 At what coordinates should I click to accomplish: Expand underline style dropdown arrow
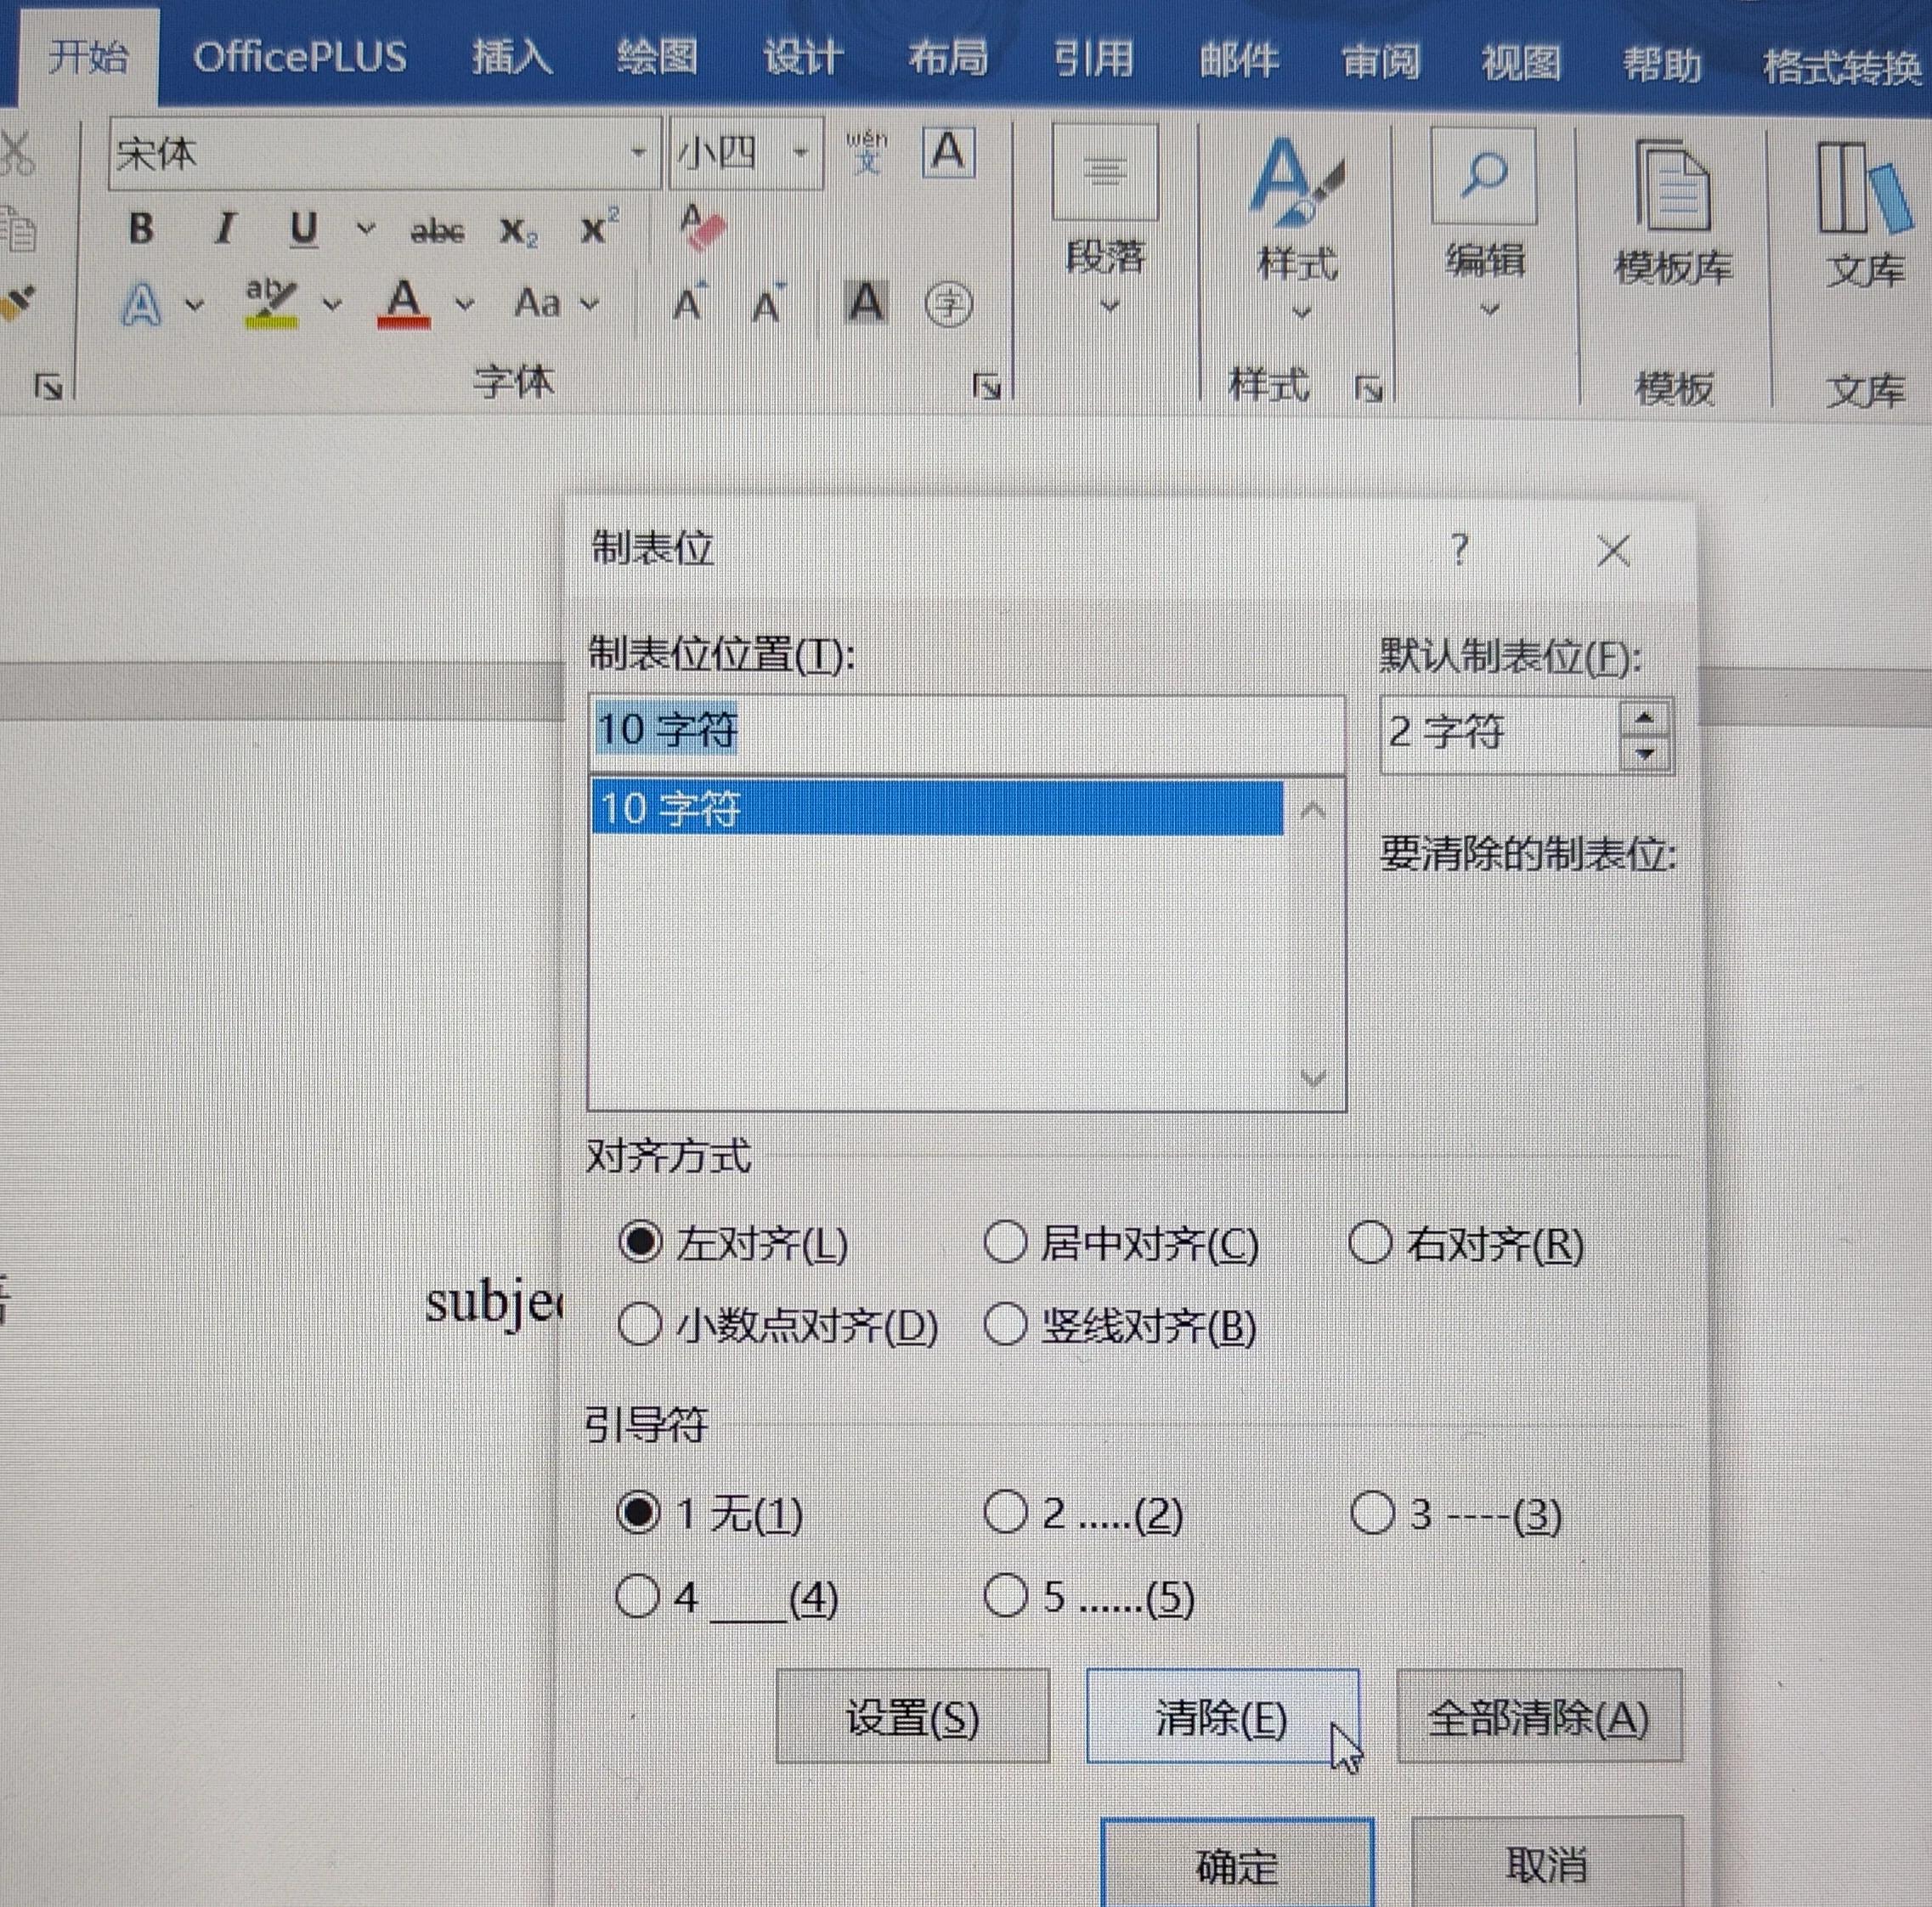[366, 229]
